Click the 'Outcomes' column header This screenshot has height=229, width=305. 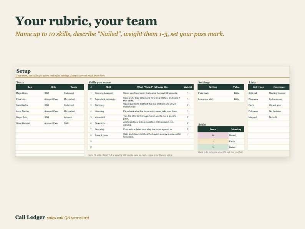(x=279, y=87)
